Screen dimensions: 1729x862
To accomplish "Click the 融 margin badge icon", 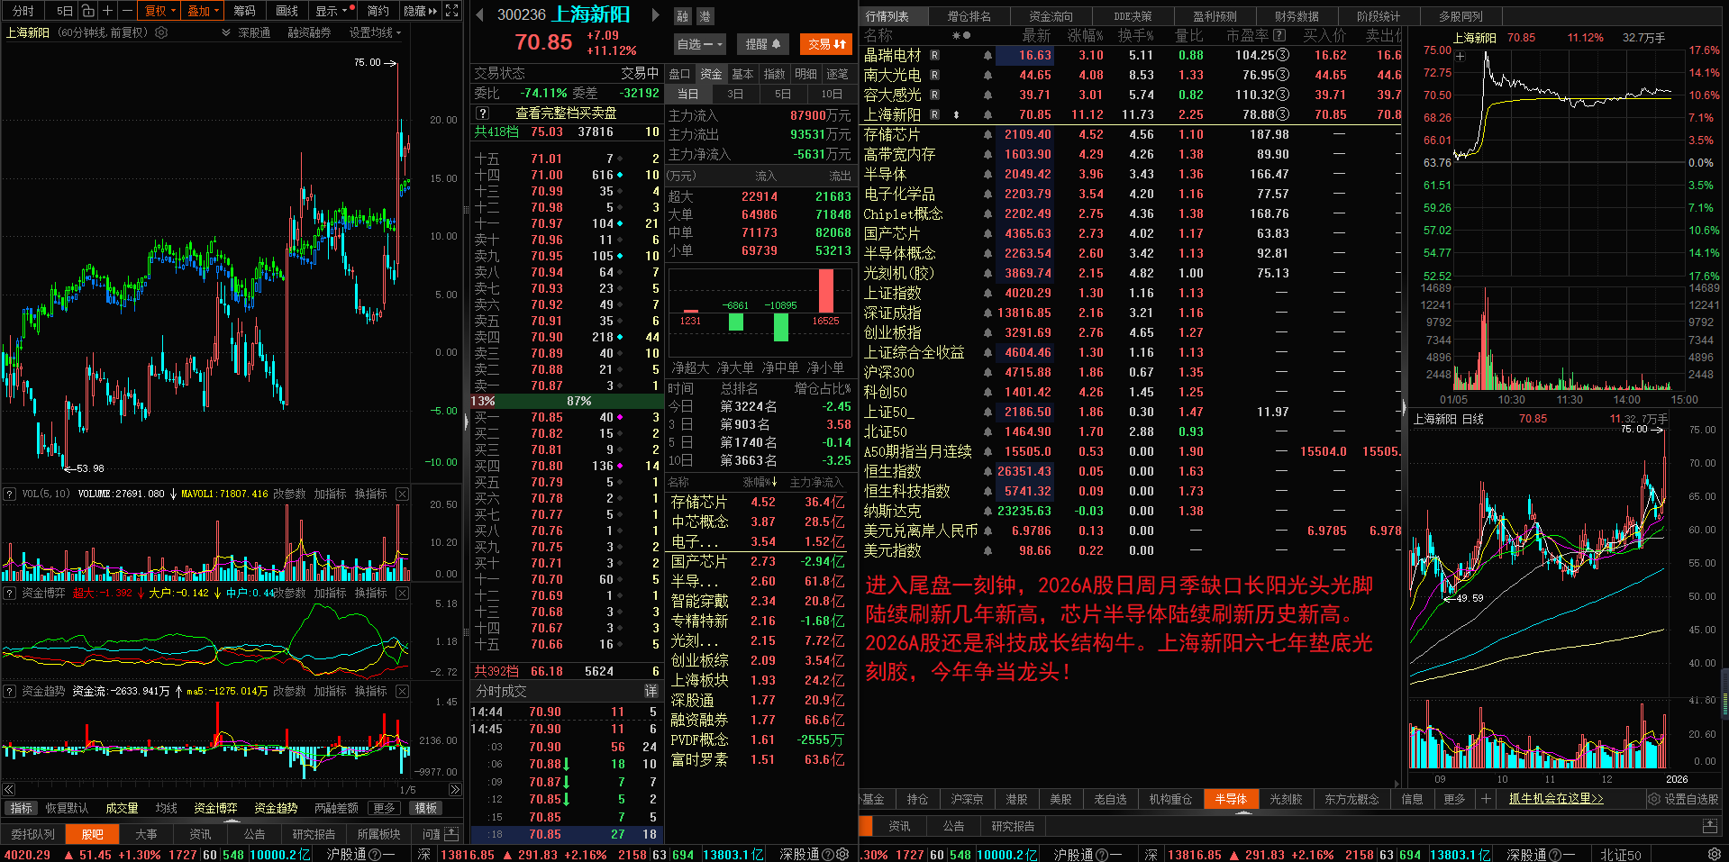I will [x=683, y=16].
